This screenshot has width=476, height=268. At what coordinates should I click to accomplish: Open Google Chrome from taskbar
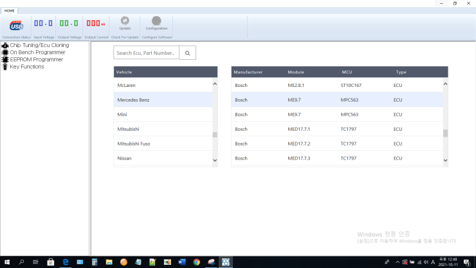coord(196,262)
